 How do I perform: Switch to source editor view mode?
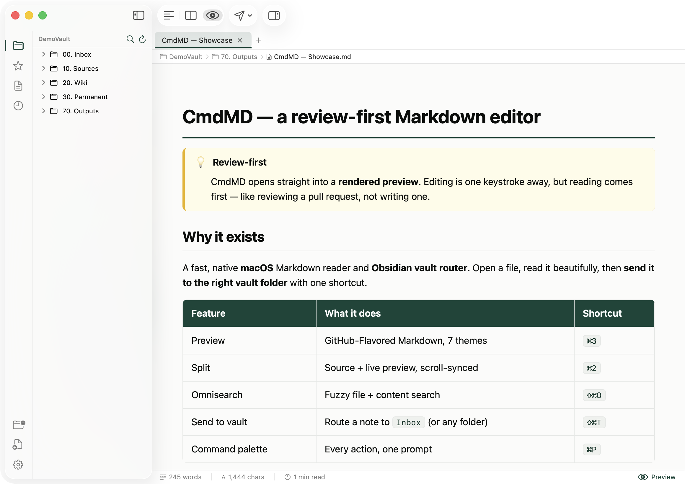pos(169,15)
